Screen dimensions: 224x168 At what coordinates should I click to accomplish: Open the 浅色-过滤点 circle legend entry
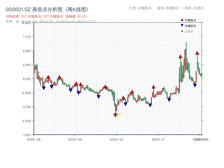(x=193, y=8)
